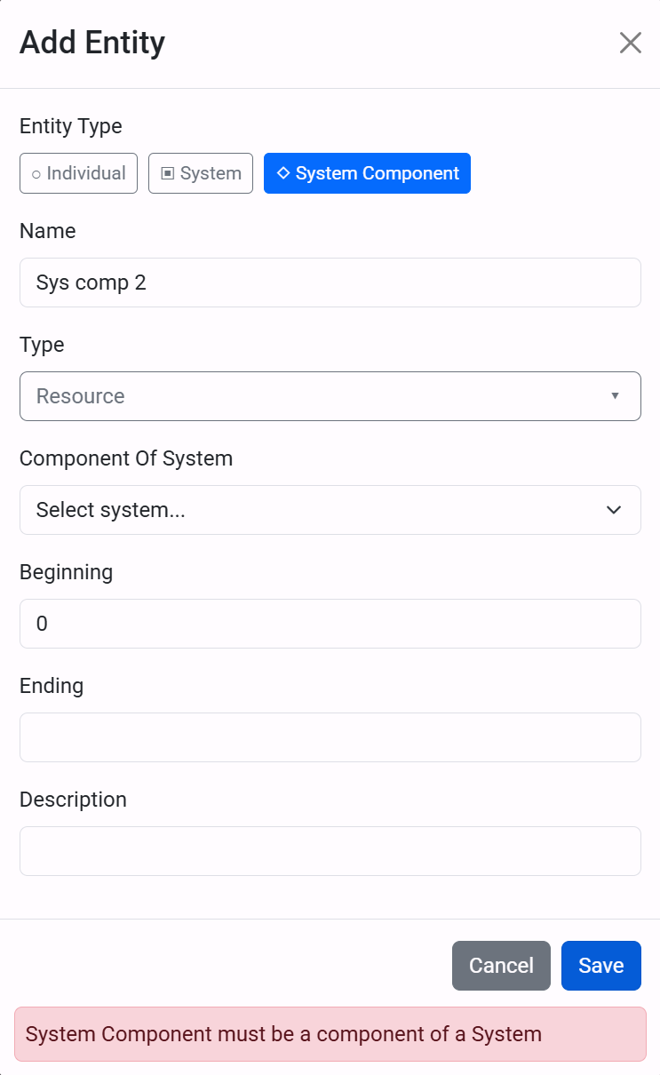Expand the Select system dropdown list
The height and width of the screenshot is (1075, 660).
coord(330,510)
